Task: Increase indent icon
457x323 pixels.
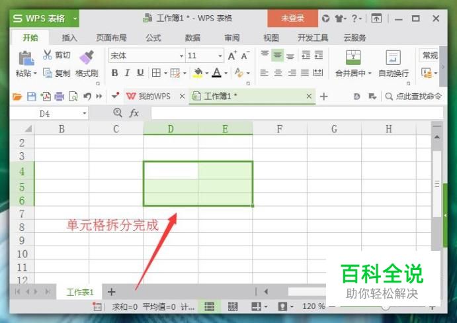Action: point(319,55)
